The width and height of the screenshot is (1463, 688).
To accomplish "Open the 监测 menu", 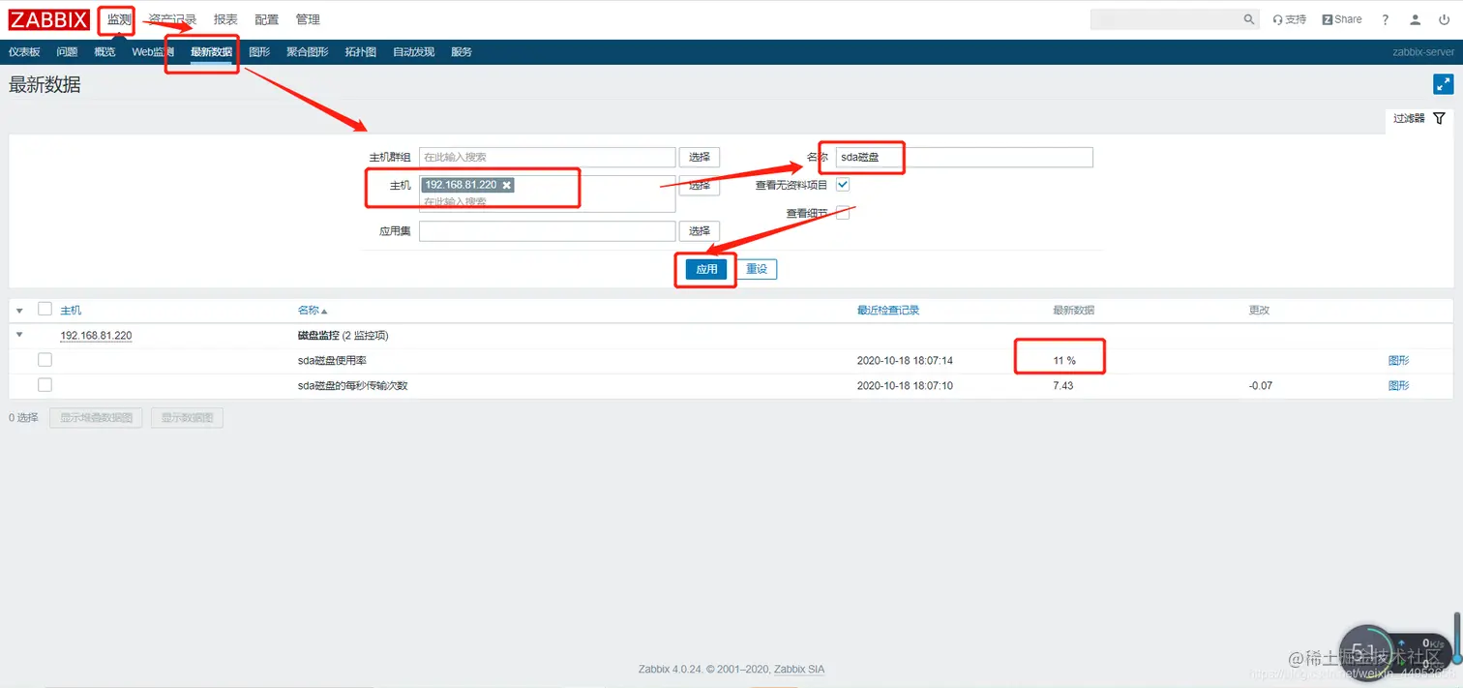I will [119, 19].
